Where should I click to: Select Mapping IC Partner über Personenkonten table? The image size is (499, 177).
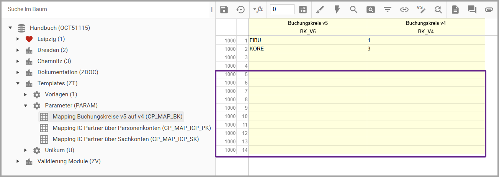click(131, 128)
